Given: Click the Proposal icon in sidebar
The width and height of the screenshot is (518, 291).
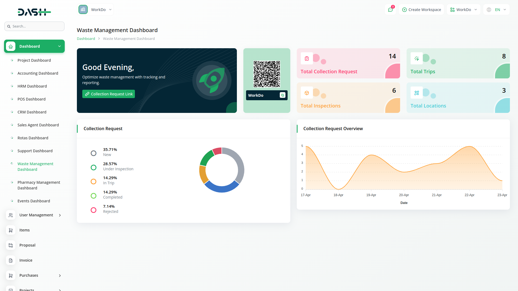Looking at the screenshot, I should [11, 245].
